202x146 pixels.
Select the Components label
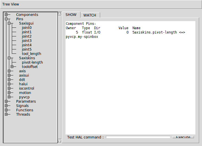point(27,15)
